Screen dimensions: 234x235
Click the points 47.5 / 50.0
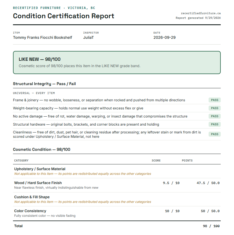coord(208,183)
